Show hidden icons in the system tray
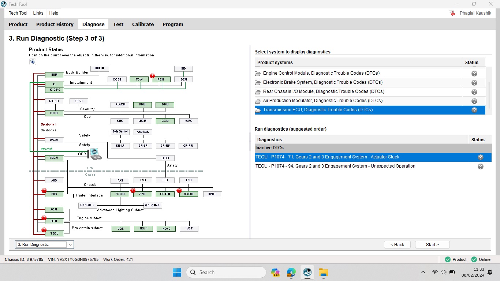This screenshot has width=500, height=281. (423, 272)
